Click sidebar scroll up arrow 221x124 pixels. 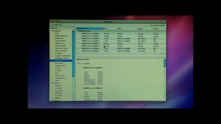click(x=73, y=97)
